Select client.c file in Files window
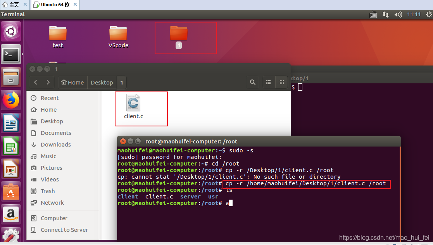Screen dimensions: 433x245 pos(133,107)
